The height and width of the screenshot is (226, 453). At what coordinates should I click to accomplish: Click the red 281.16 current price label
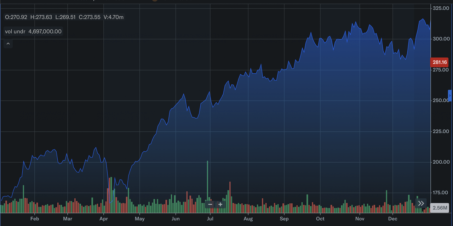tap(440, 62)
